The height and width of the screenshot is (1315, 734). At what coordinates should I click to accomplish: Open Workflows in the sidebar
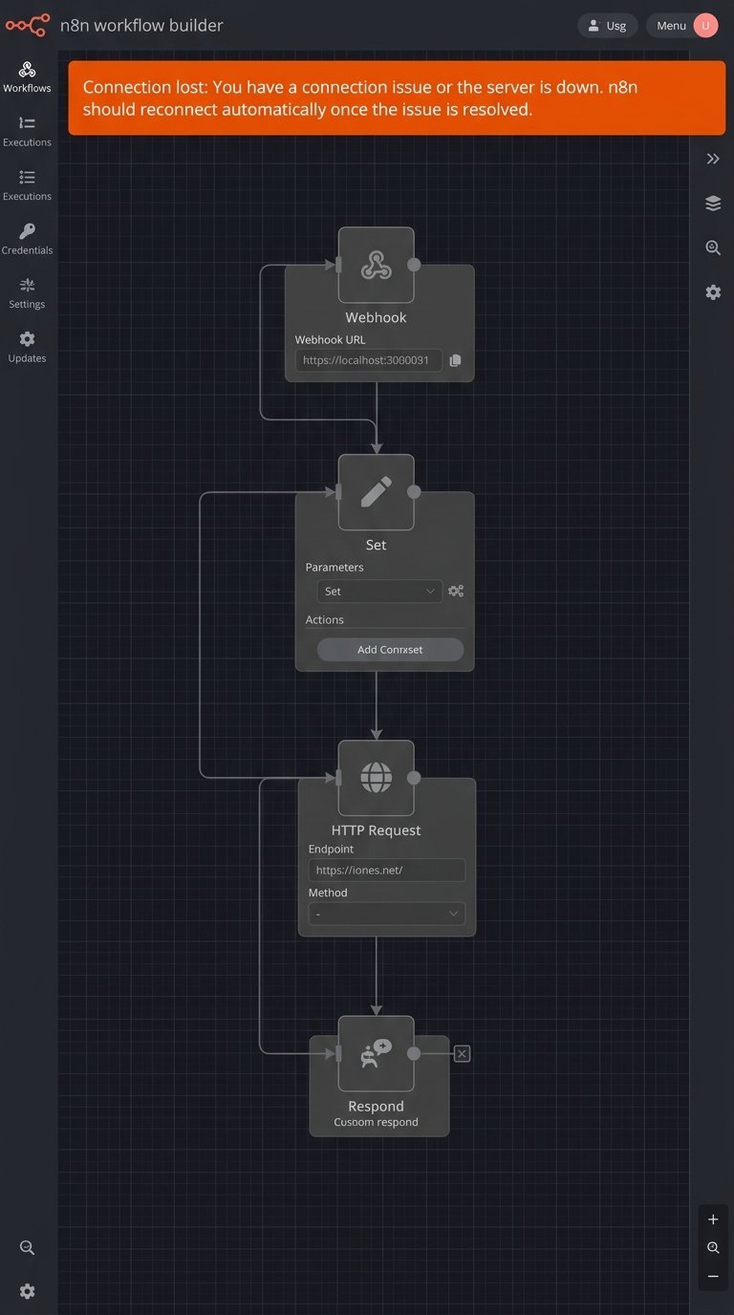[27, 77]
